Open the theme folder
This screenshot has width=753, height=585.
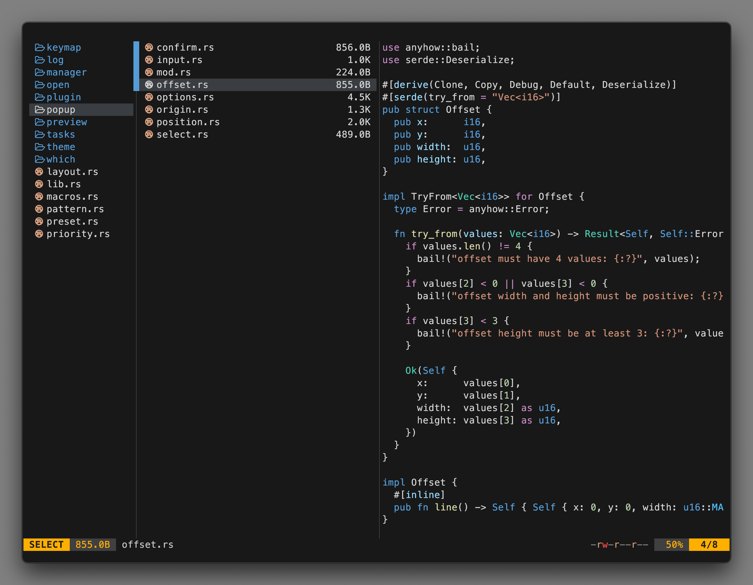(x=61, y=147)
